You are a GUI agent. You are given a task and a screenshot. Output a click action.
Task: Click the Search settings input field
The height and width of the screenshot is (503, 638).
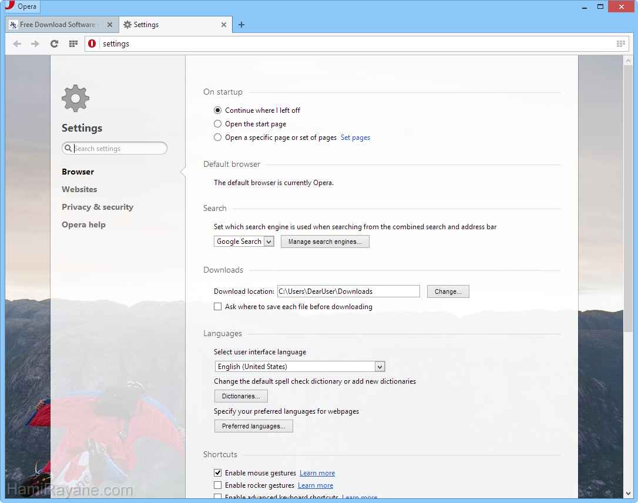pyautogui.click(x=117, y=149)
